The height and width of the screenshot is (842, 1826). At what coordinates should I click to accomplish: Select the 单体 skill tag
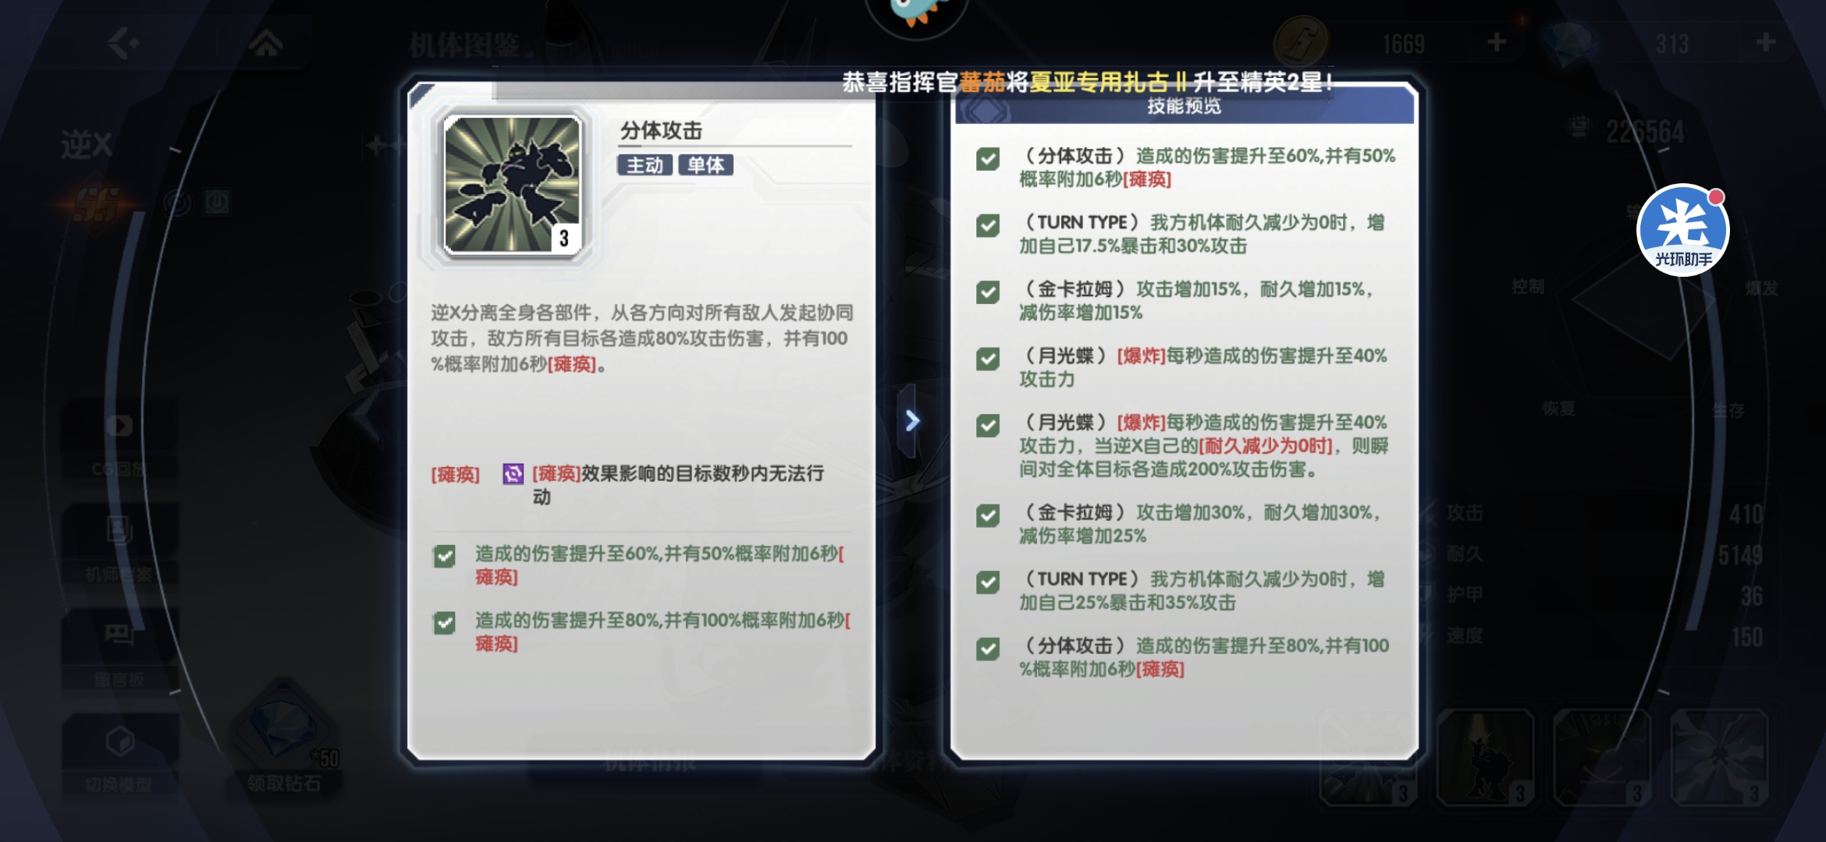coord(705,165)
